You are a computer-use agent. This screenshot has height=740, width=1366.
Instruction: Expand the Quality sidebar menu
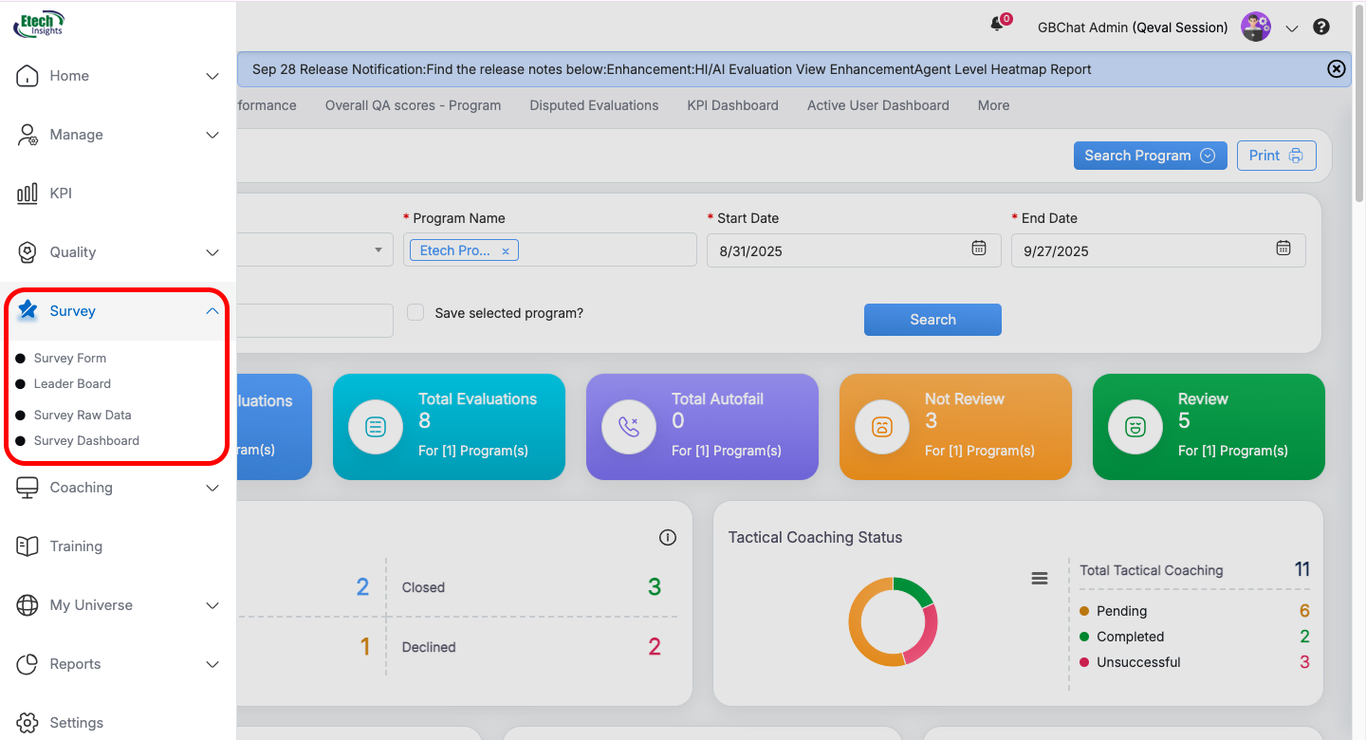coord(212,252)
